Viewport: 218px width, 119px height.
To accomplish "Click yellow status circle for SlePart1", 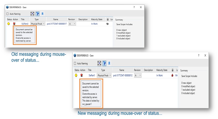I will (x=76, y=75).
